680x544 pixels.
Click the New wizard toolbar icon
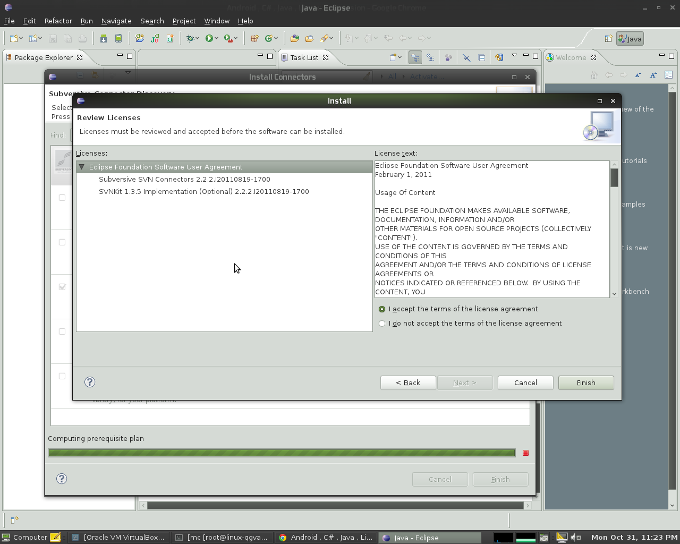(x=14, y=38)
